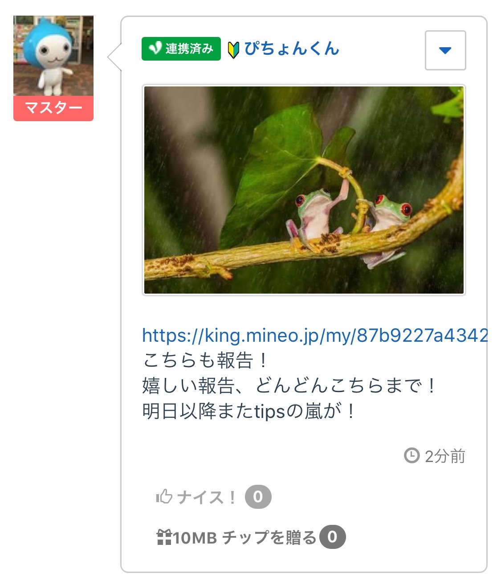Click the ナイス！ count badge showing 0
The height and width of the screenshot is (585, 501).
click(258, 496)
